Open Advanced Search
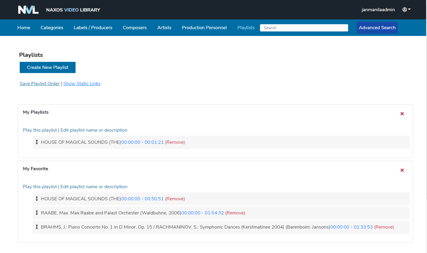427x253 pixels. coord(377,28)
